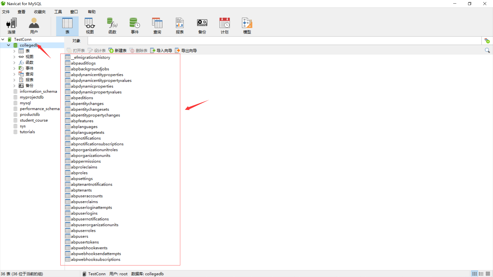Open the Model (模型) toolbar icon
The width and height of the screenshot is (493, 277).
coord(247,26)
